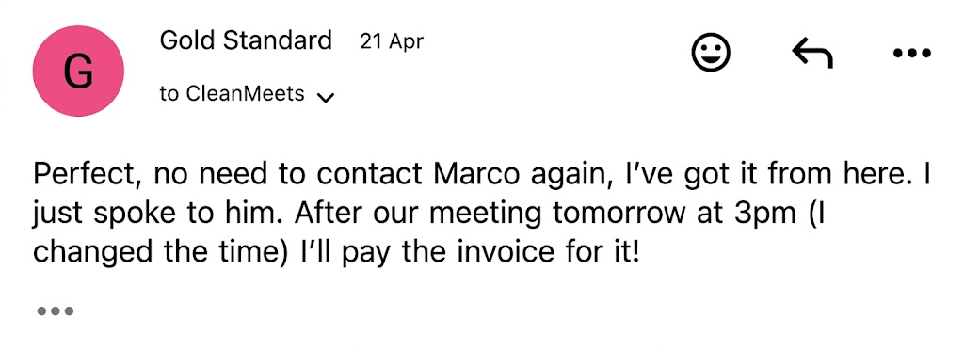Screen dimensions: 964x350
Task: Click "changed the time" in the last line
Action: coord(160,254)
